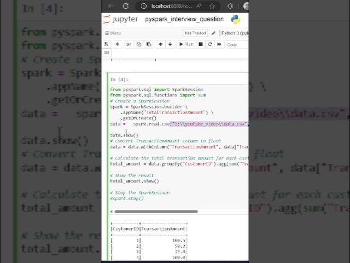Viewport: 350px width, 263px height.
Task: View site information icon in address bar
Action: (x=144, y=6)
